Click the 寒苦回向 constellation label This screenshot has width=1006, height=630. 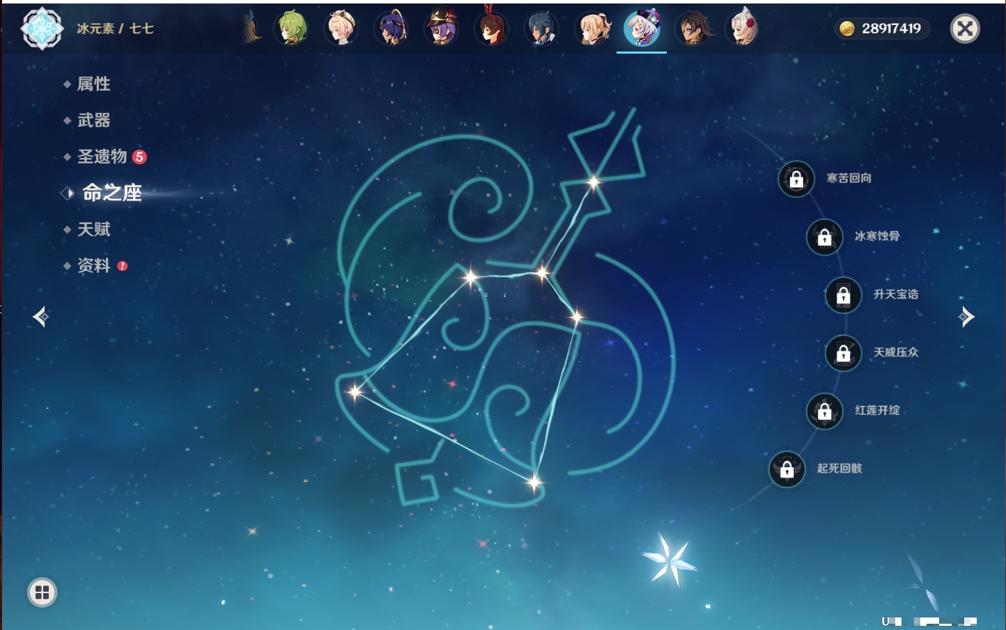pyautogui.click(x=849, y=178)
